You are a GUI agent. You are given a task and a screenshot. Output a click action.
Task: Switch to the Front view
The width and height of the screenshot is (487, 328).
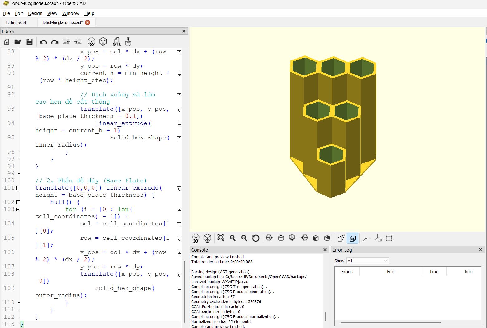[316, 238]
